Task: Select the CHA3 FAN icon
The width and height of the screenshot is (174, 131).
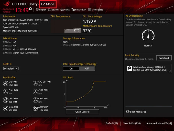Action: [6, 100]
